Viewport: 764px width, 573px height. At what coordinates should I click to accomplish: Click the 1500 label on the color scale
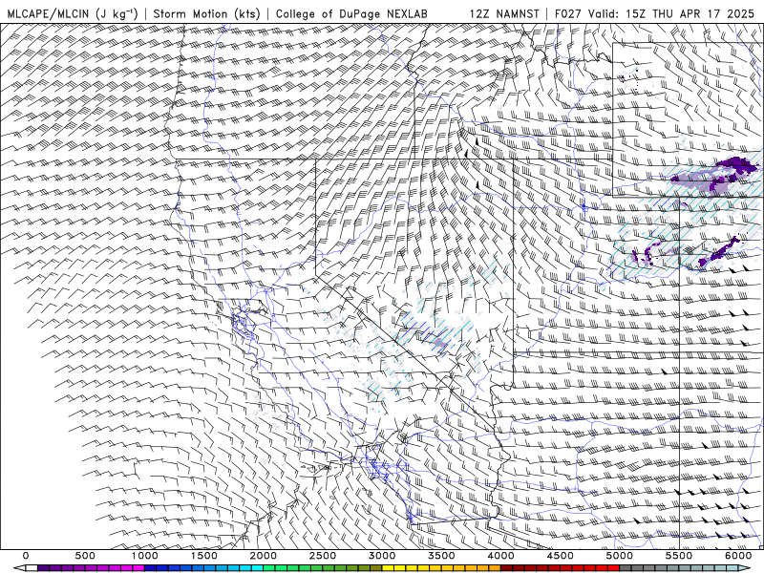204,556
